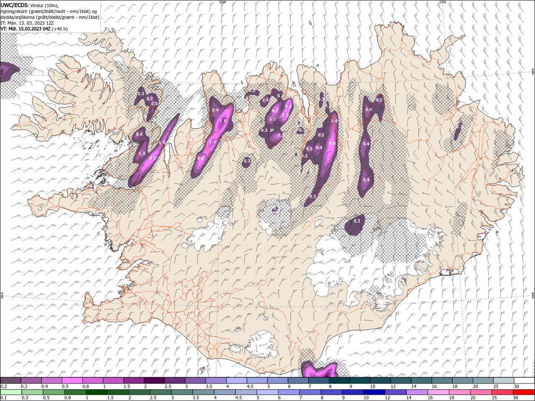
Task: Click the '0.9' precipitation value on the map
Action: pos(288,107)
